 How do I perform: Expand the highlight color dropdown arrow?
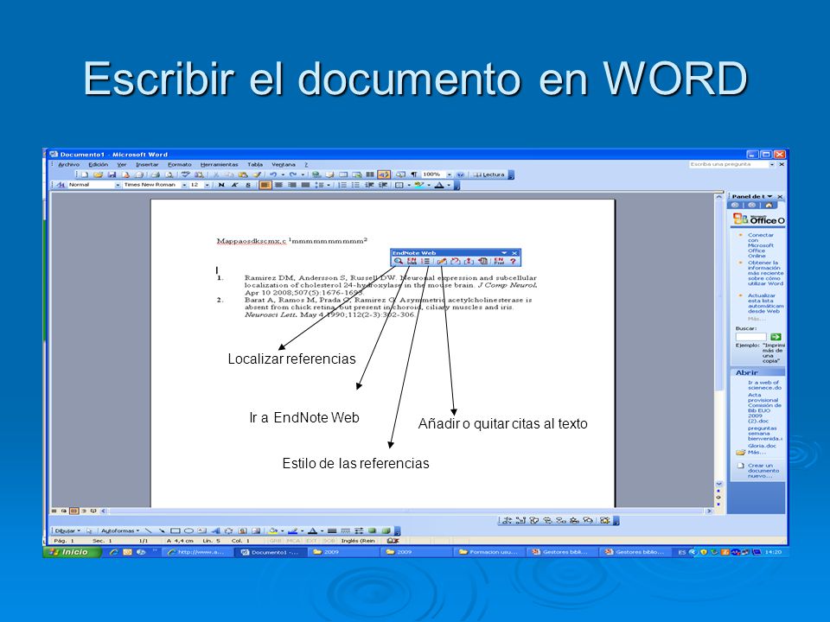(429, 185)
